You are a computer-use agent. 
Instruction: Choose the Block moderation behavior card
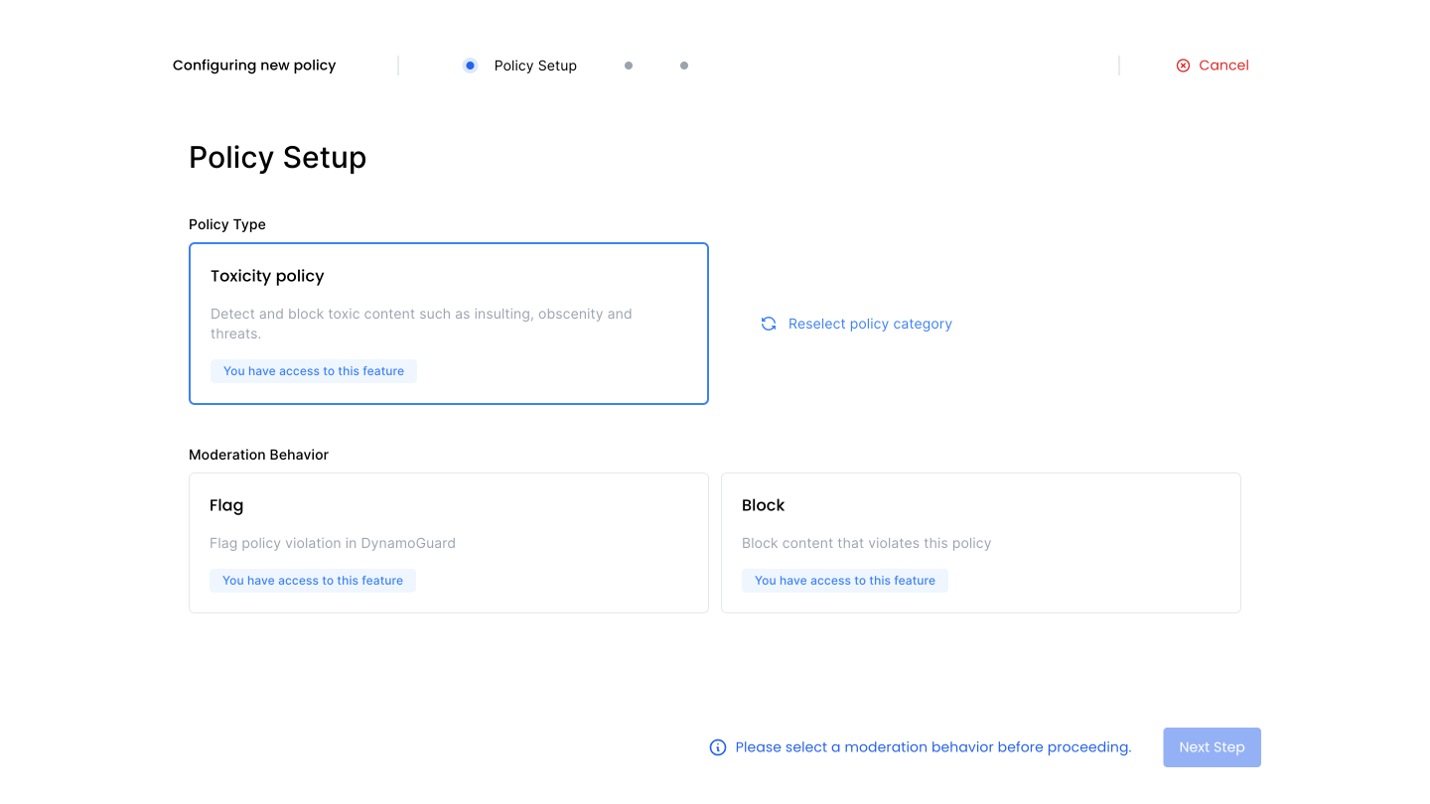981,543
